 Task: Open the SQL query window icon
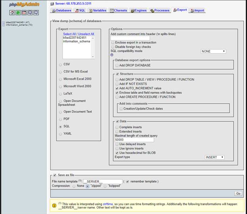tap(24, 12)
